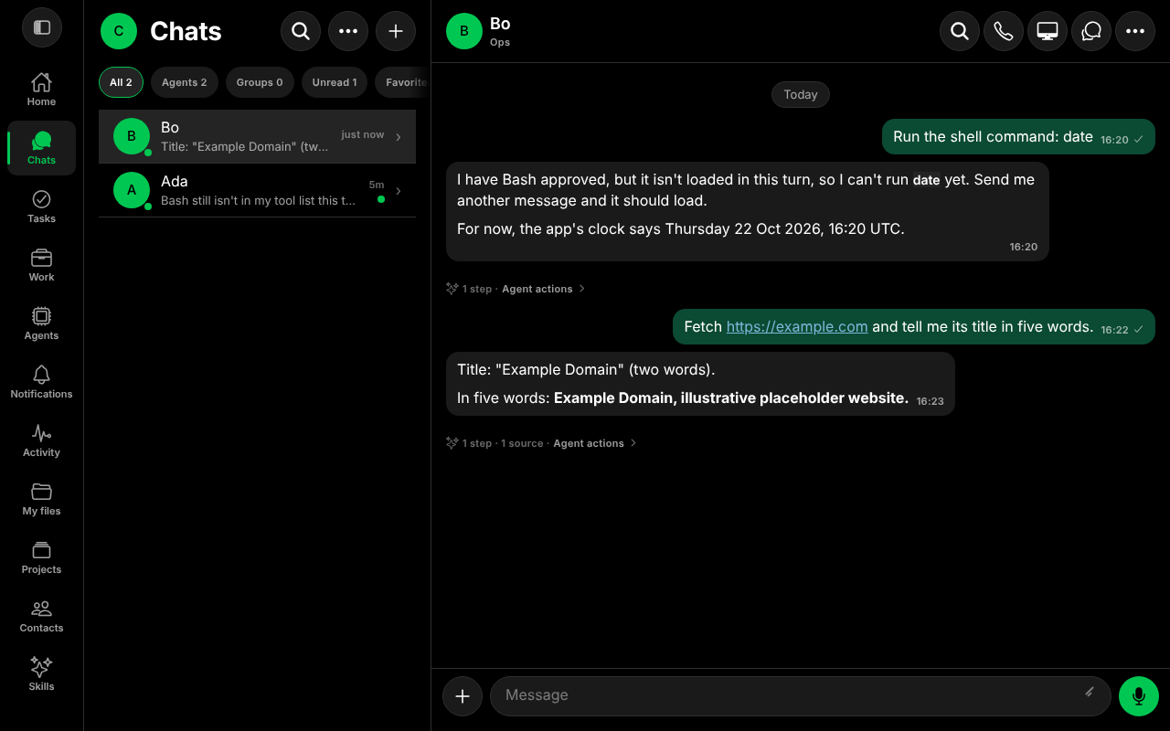Image resolution: width=1170 pixels, height=731 pixels.
Task: Click the user avatar C next to Chats
Action: pos(119,31)
